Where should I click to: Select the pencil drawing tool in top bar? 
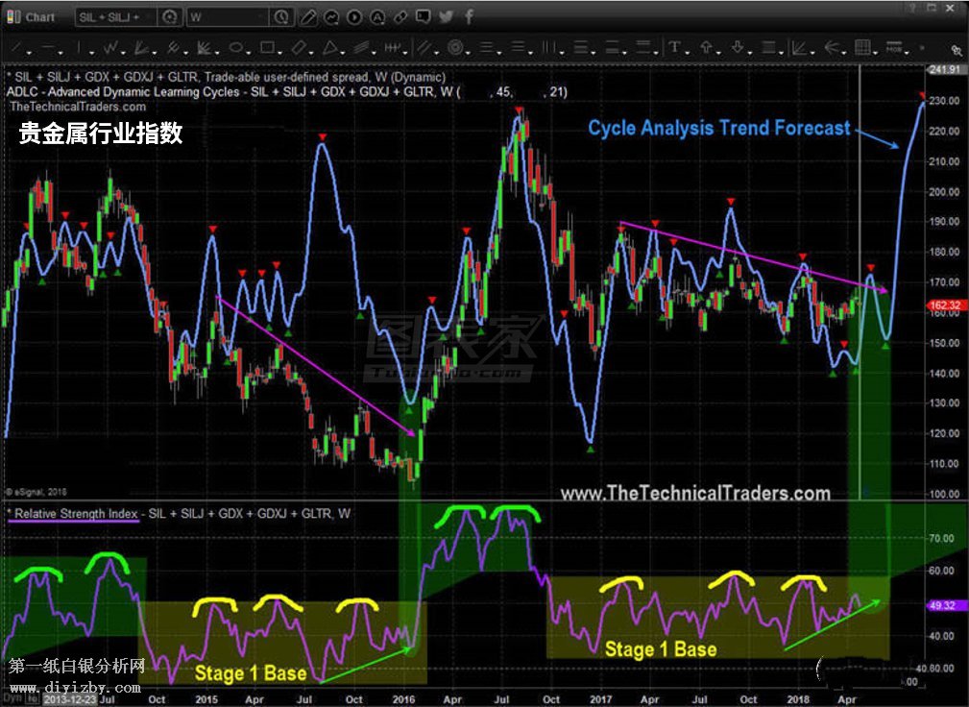(x=306, y=17)
